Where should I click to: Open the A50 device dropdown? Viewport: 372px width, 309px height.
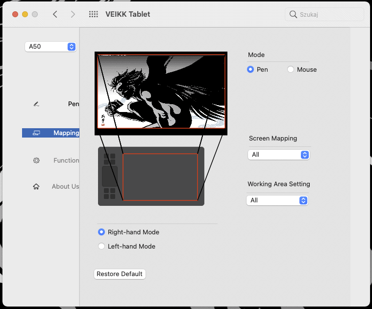(x=50, y=47)
